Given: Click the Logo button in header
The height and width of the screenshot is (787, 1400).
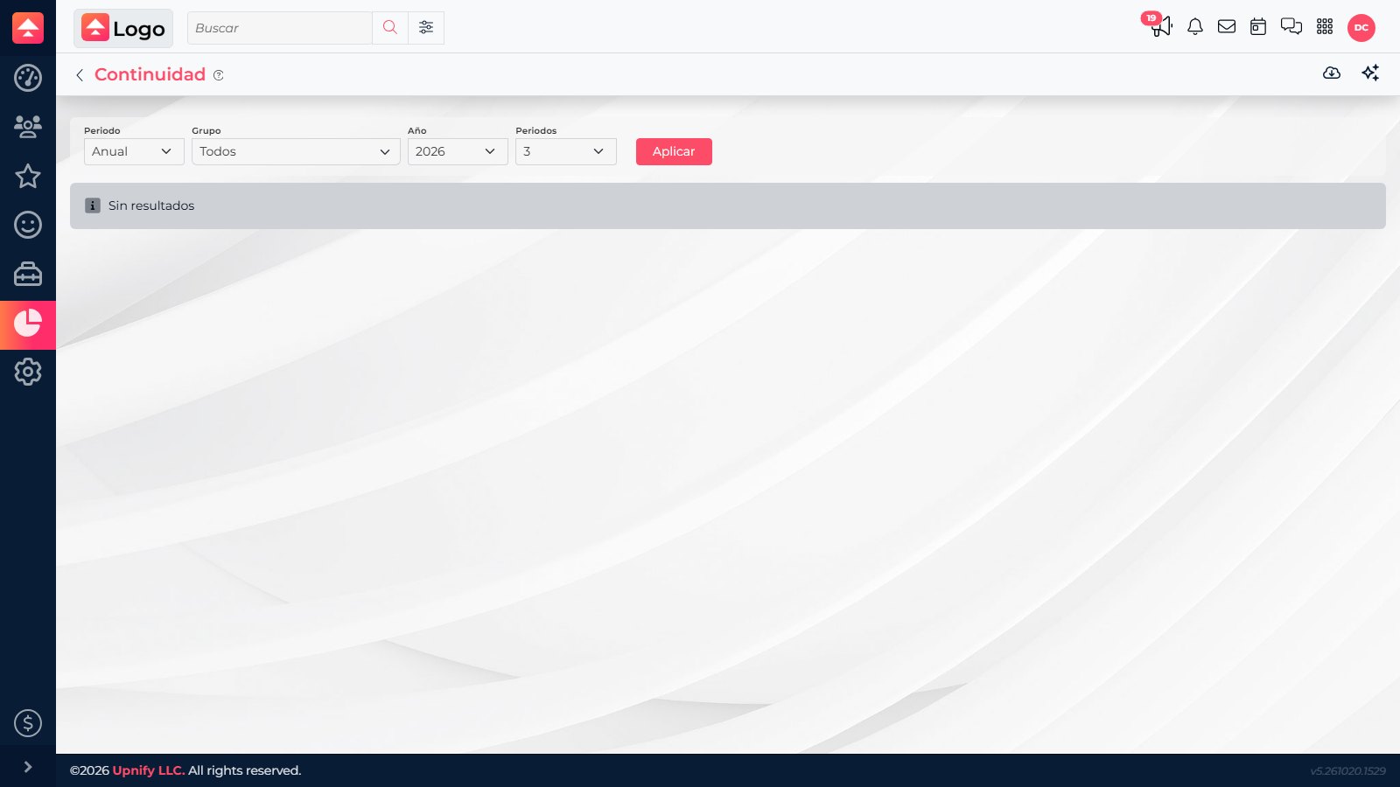Looking at the screenshot, I should pos(123,28).
